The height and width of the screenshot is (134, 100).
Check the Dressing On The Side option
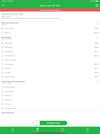[2, 60]
